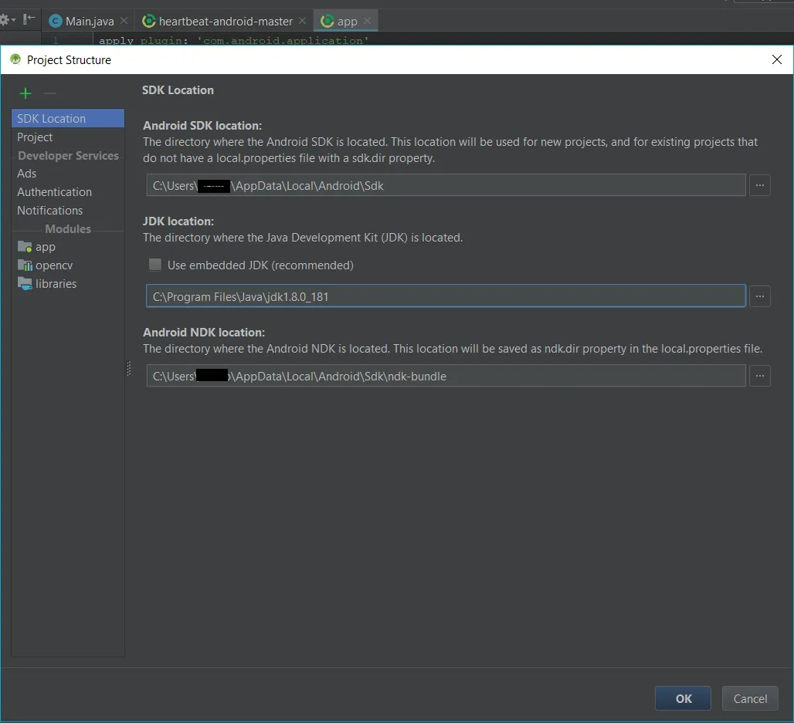Close the Main.java editor tab
Viewport: 794px width, 723px height.
pos(124,21)
